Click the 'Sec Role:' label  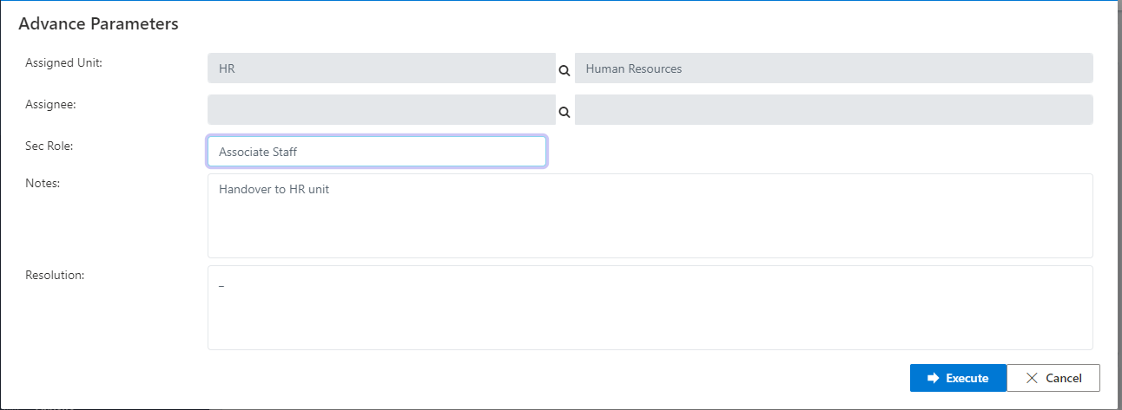click(x=49, y=146)
